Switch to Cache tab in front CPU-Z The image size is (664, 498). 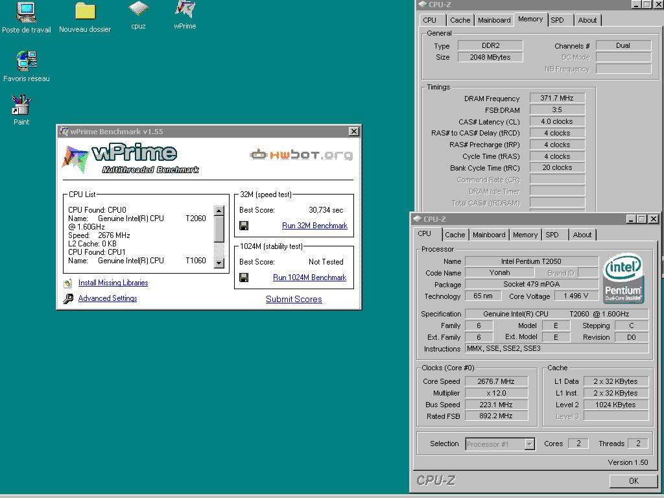point(455,235)
